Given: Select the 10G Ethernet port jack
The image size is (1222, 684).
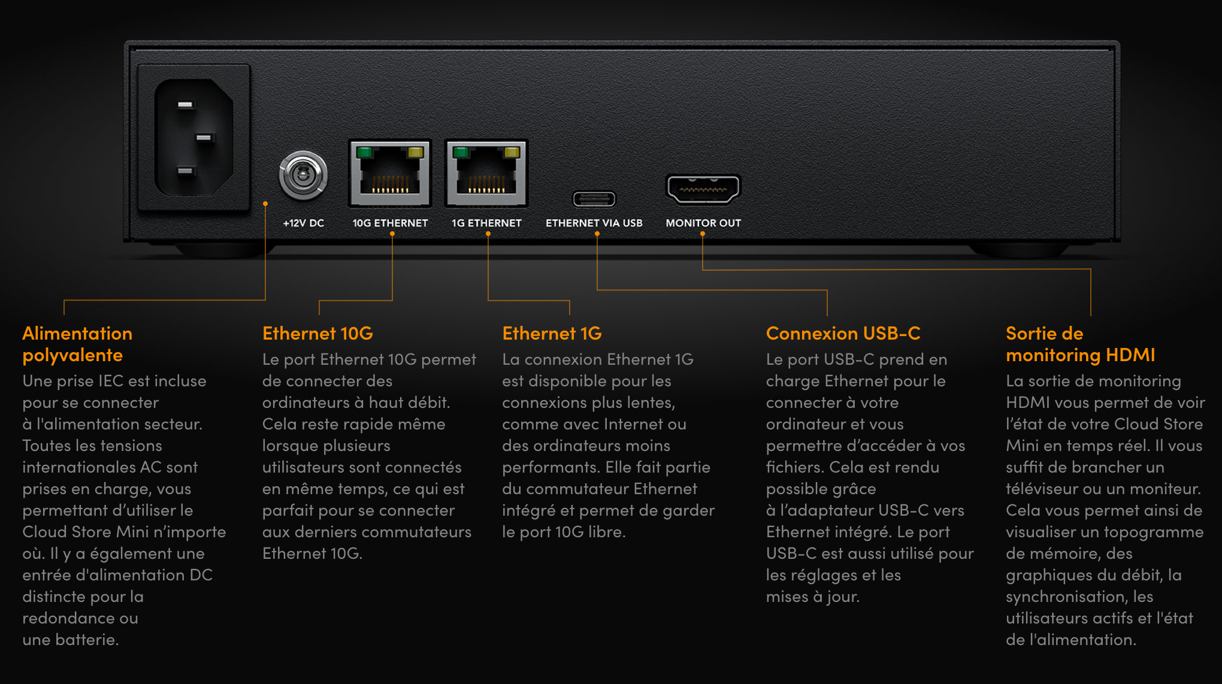Looking at the screenshot, I should click(x=390, y=173).
